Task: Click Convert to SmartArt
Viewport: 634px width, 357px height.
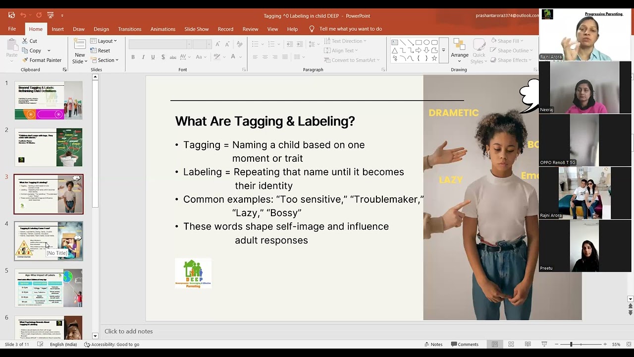Action: [352, 60]
